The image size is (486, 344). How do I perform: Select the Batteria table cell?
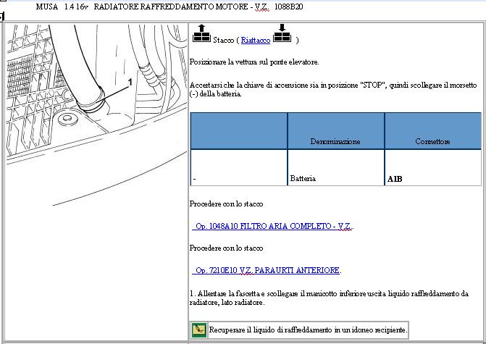[335, 168]
